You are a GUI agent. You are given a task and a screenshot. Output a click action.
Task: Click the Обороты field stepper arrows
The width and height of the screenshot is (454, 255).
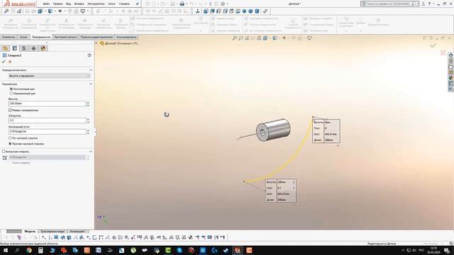[88, 120]
